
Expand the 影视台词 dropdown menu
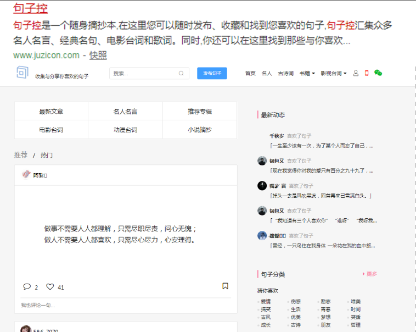[x=334, y=73]
